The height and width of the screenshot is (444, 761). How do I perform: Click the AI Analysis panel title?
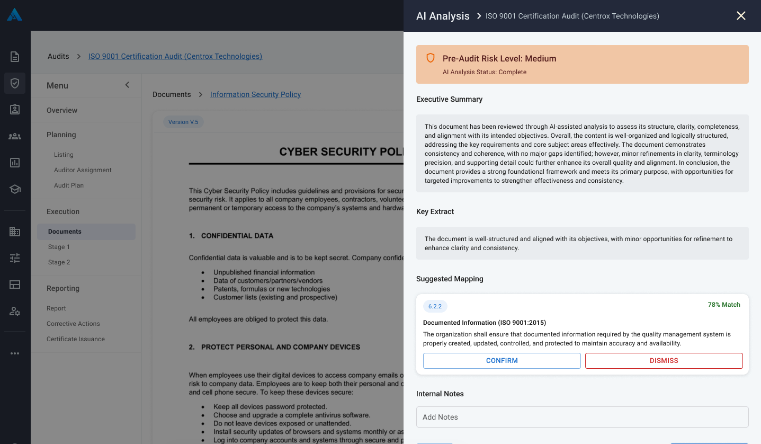coord(443,16)
